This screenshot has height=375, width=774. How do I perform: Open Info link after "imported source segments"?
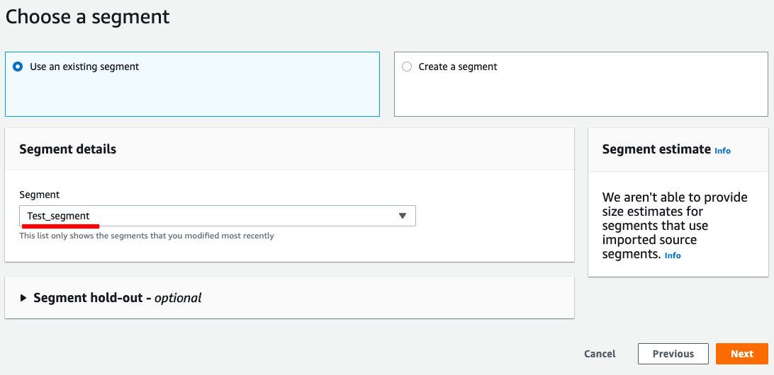[x=673, y=255]
